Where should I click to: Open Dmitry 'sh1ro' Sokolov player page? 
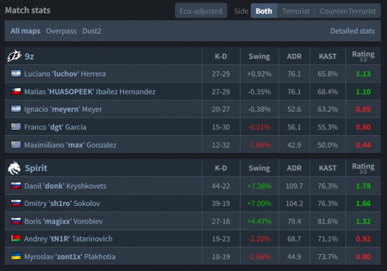(61, 203)
